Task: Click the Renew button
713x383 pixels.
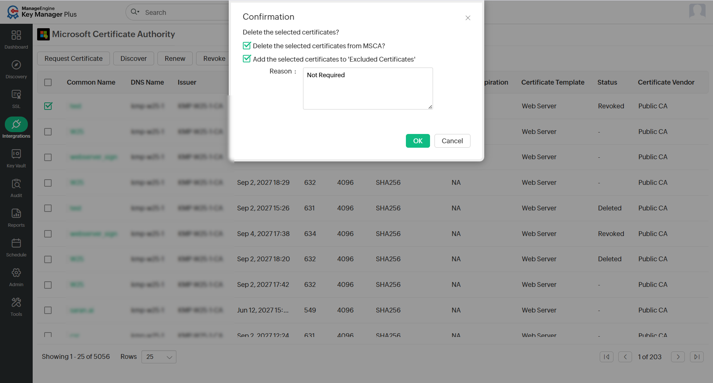Action: 175,59
